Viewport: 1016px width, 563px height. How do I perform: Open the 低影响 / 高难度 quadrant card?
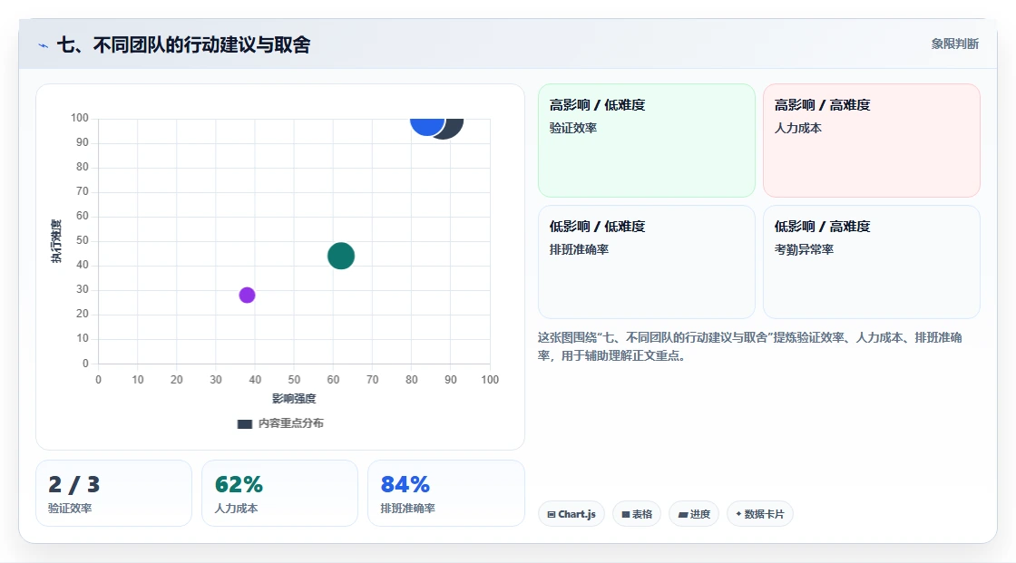point(872,262)
